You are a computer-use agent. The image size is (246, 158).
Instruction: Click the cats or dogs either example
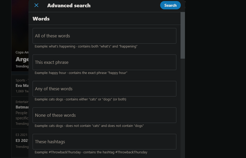[80, 99]
